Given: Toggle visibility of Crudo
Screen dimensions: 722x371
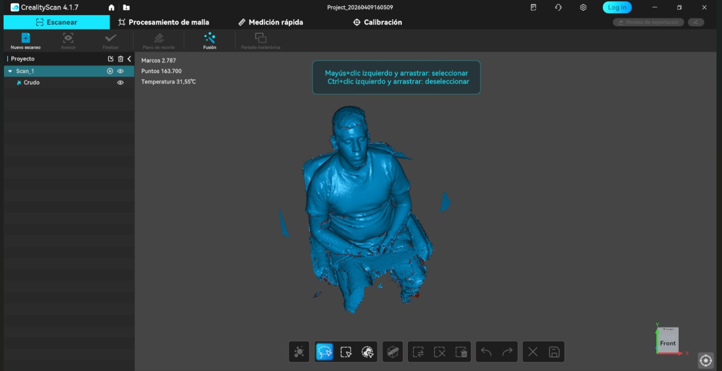Looking at the screenshot, I should (120, 82).
